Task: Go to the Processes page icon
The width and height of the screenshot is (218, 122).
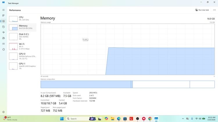Action: coord(3,16)
